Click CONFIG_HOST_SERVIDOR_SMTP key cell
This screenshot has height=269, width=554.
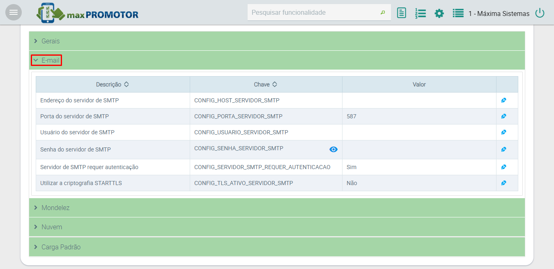266,100
